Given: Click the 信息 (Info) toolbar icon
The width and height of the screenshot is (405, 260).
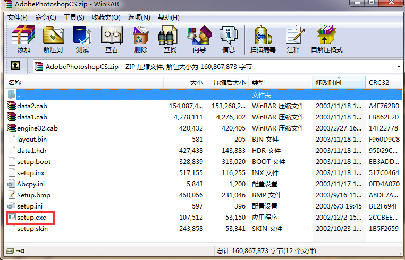Looking at the screenshot, I should (x=229, y=35).
